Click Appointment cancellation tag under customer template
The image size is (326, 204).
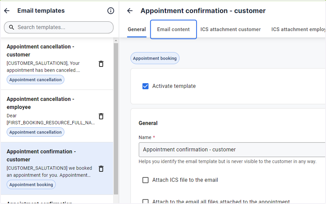(x=36, y=80)
